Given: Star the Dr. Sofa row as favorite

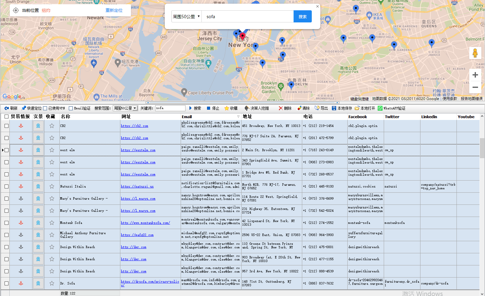Looking at the screenshot, I should 52,283.
